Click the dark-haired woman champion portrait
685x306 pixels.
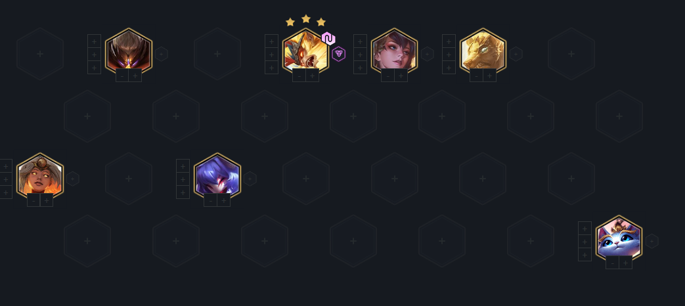click(x=394, y=51)
